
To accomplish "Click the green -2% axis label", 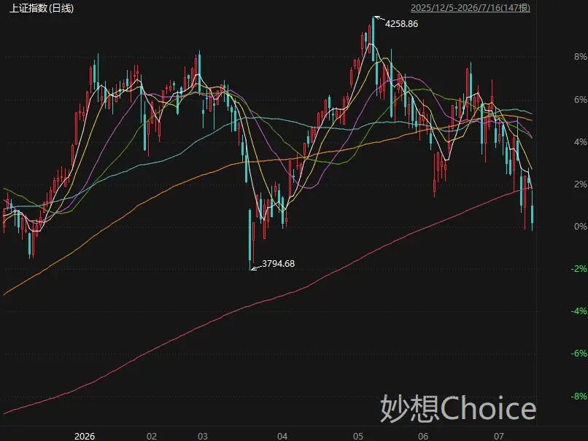I will tap(579, 269).
